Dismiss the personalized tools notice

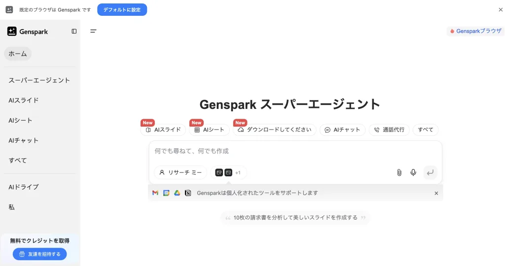pos(436,193)
